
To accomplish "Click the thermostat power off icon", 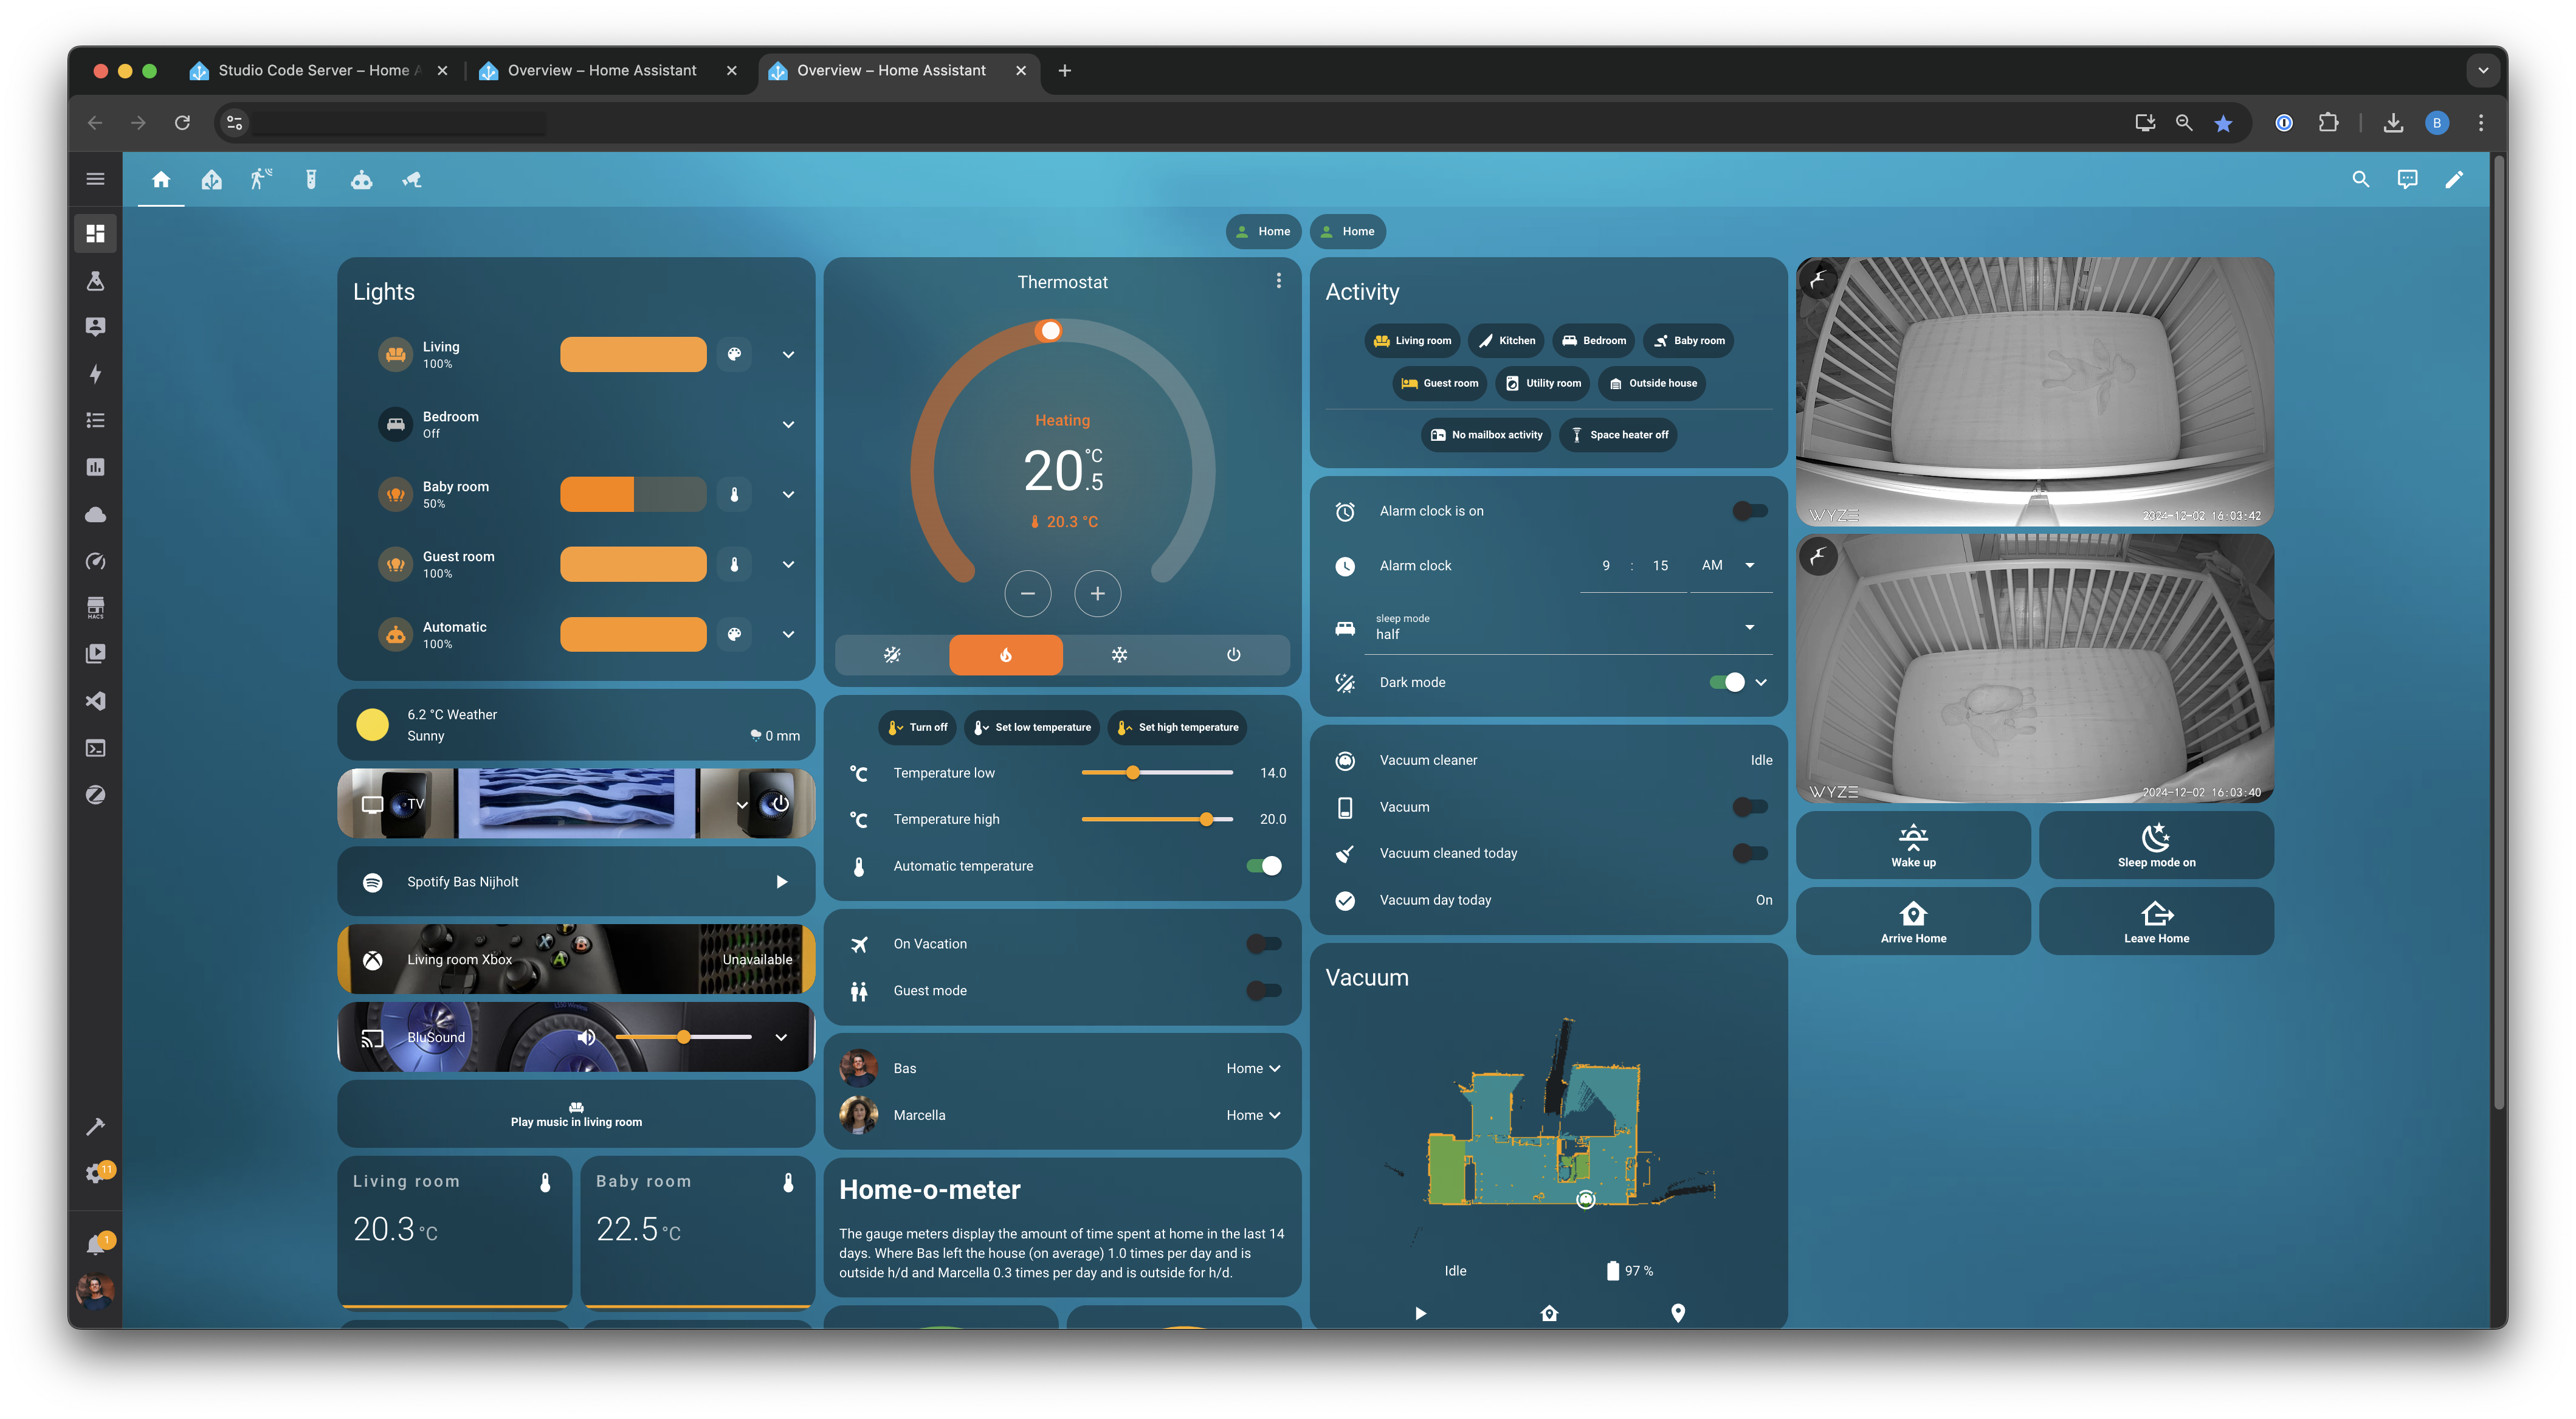I will click(1233, 655).
